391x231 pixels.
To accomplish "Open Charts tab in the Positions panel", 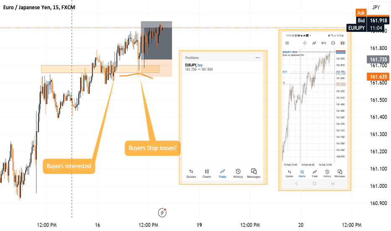I will pyautogui.click(x=207, y=173).
